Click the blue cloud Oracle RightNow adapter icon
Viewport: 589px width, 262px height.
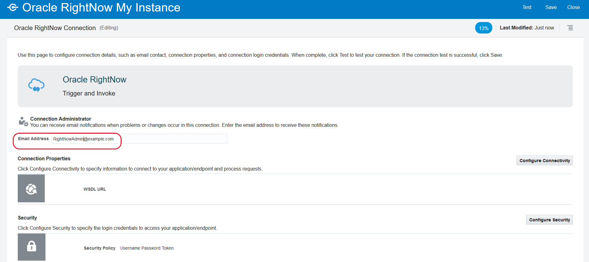36,85
